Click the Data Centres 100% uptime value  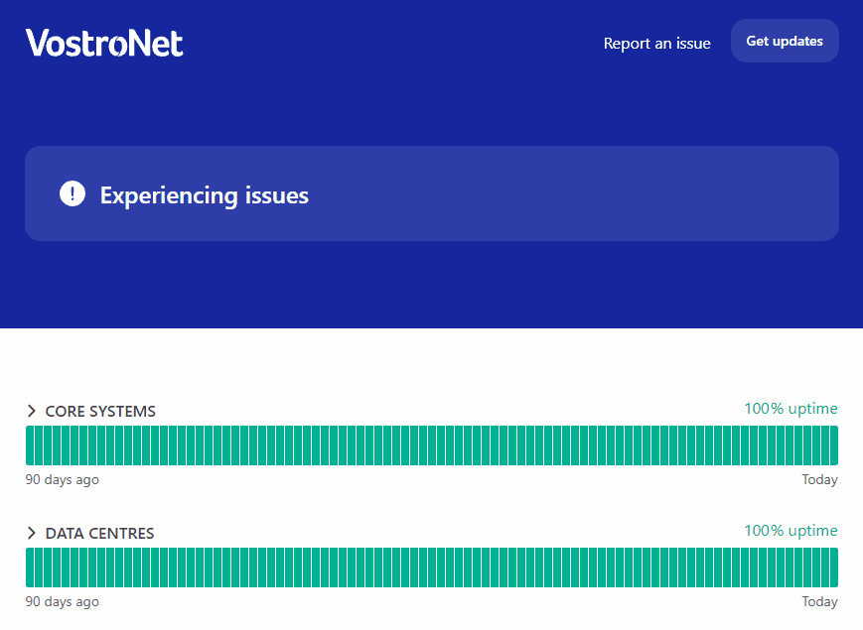coord(791,531)
